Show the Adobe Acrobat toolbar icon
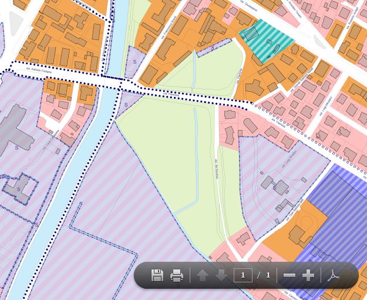This screenshot has width=367, height=300. (334, 275)
